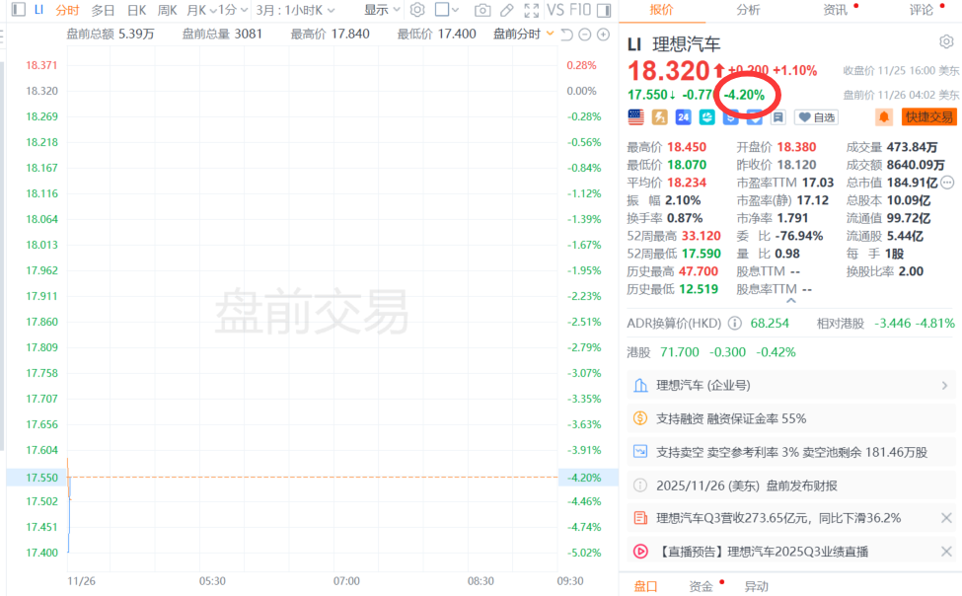Image resolution: width=962 pixels, height=596 pixels.
Task: Click the teal pie chart icon
Action: (706, 116)
